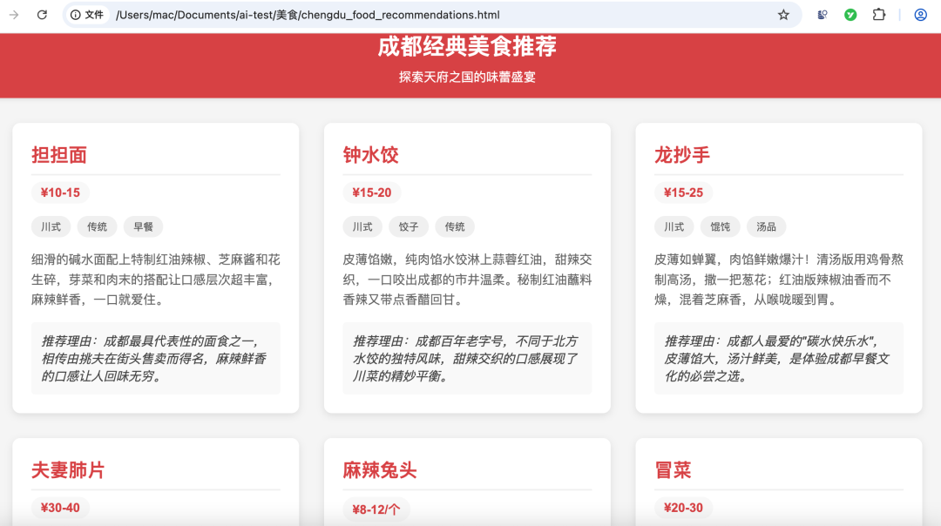941x526 pixels.
Task: Open the browser profile avatar icon
Action: pyautogui.click(x=921, y=15)
